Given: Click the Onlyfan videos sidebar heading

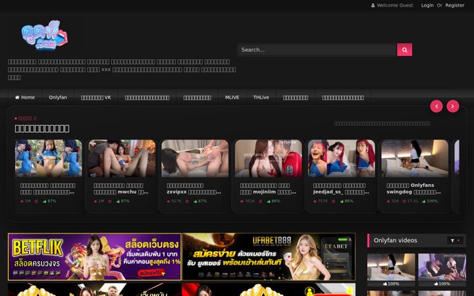Looking at the screenshot, I should (x=395, y=241).
